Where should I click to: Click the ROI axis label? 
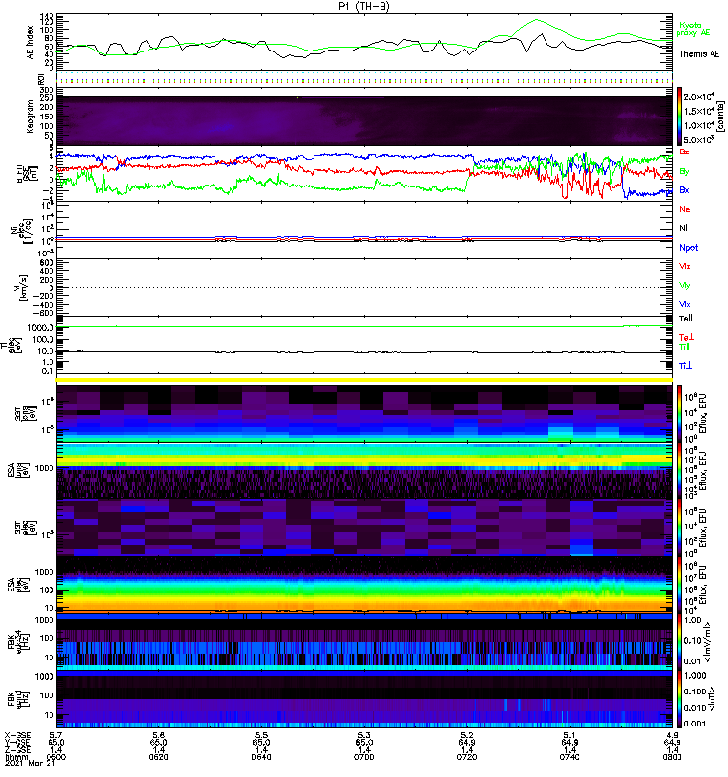41,79
